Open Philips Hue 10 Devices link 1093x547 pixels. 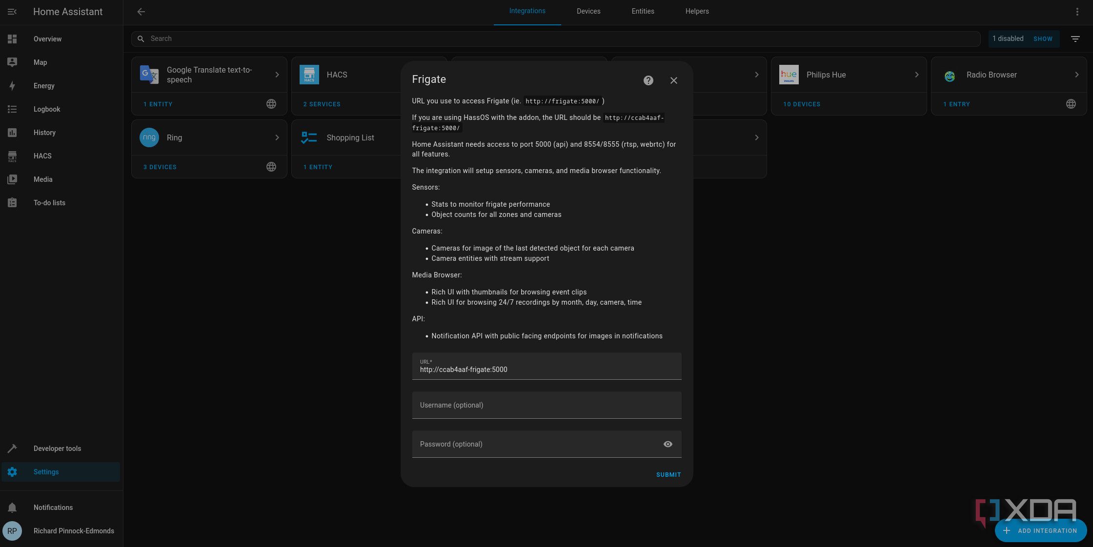pos(801,104)
